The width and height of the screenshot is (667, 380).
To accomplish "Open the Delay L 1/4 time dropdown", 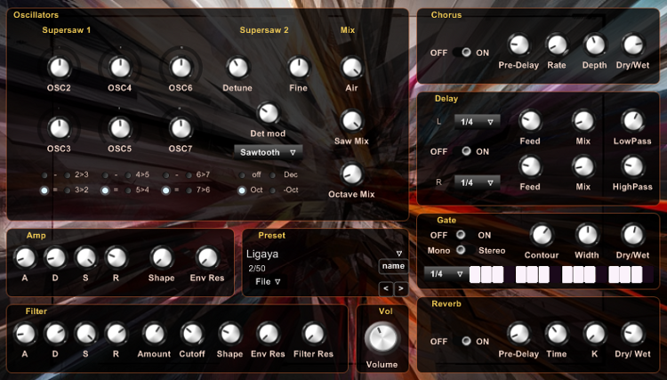I will coord(477,122).
